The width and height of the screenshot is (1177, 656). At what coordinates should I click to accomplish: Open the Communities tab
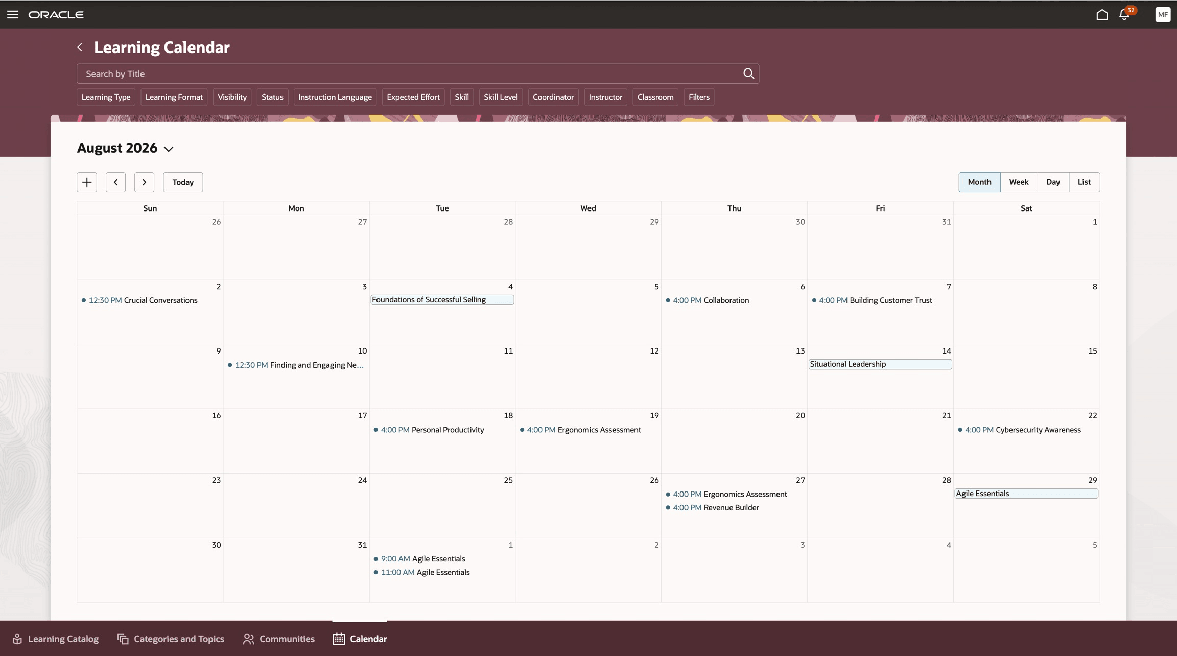click(278, 639)
